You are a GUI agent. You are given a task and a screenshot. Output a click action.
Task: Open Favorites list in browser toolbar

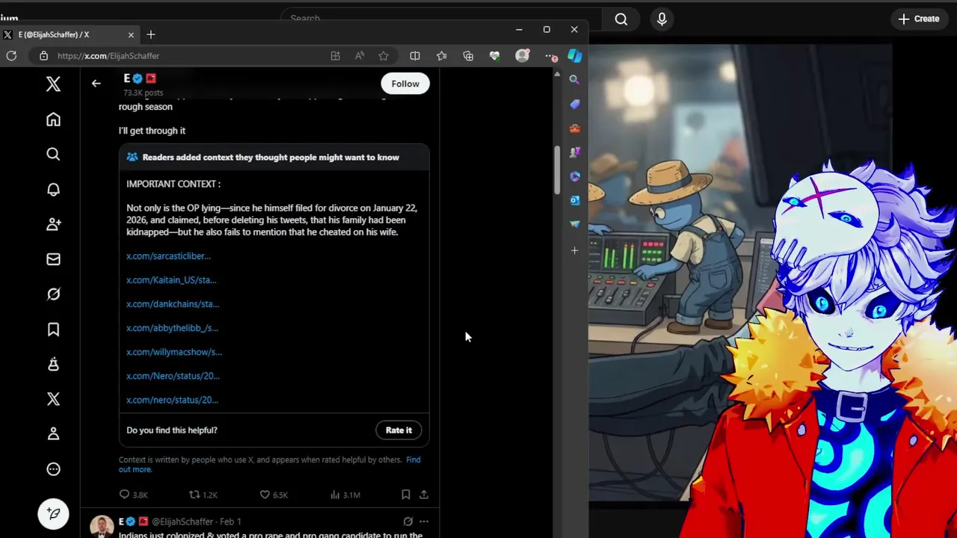(442, 56)
